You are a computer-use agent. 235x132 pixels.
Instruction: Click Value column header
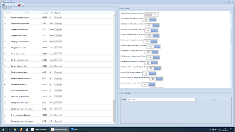46,13
